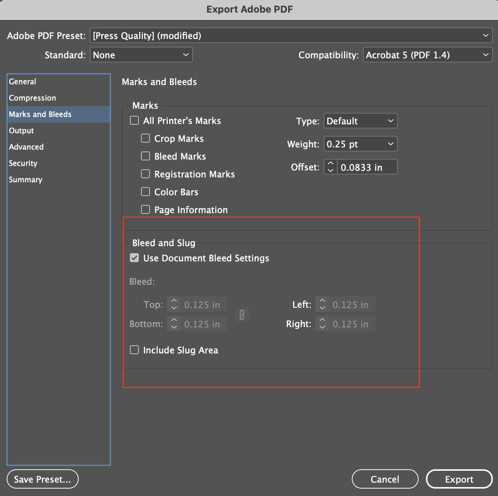Click the Left bleed stepper arrows
498x496 pixels.
coord(322,304)
